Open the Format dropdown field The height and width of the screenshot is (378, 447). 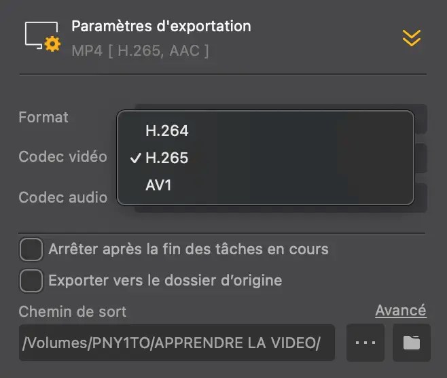tap(421, 119)
